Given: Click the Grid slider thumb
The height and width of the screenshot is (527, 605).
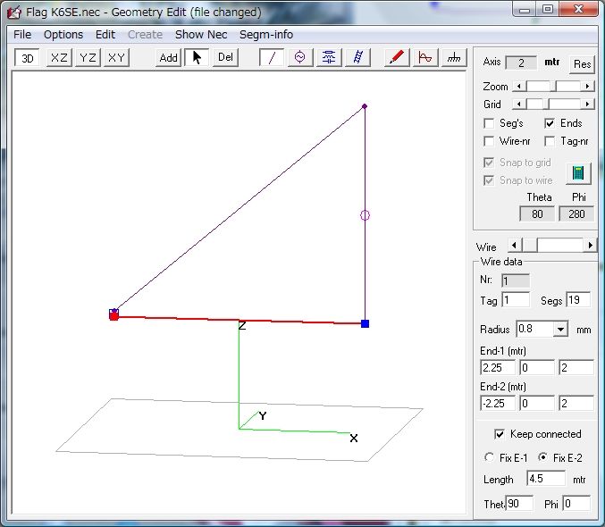Looking at the screenshot, I should 546,104.
